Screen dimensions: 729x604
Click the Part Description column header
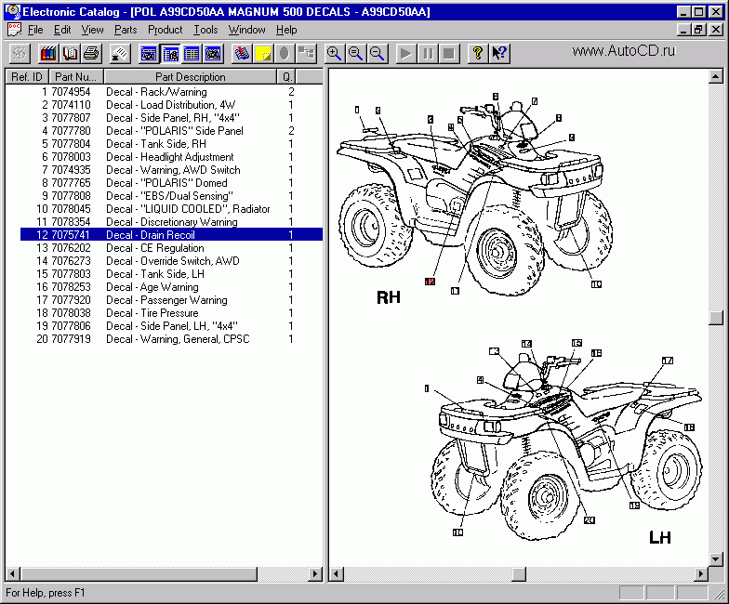190,76
